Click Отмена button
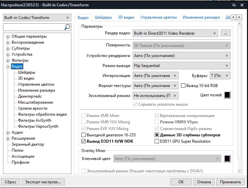The image size is (248, 188). [x=204, y=182]
